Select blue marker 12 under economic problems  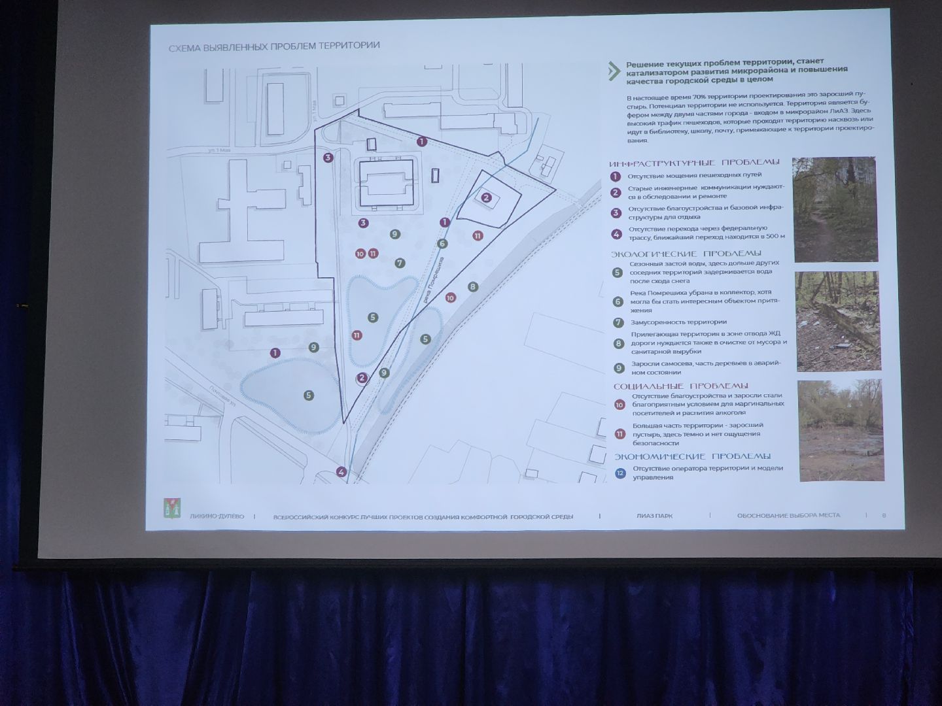[620, 473]
